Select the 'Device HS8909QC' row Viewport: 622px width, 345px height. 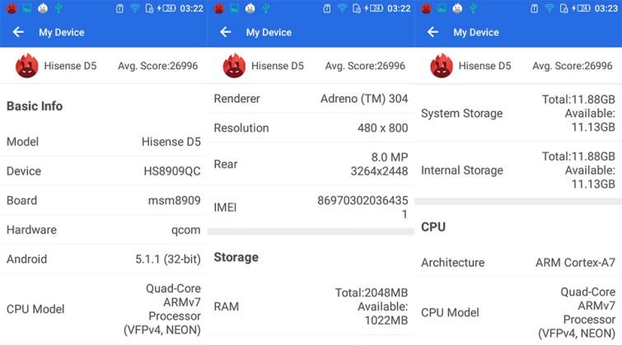pyautogui.click(x=104, y=171)
